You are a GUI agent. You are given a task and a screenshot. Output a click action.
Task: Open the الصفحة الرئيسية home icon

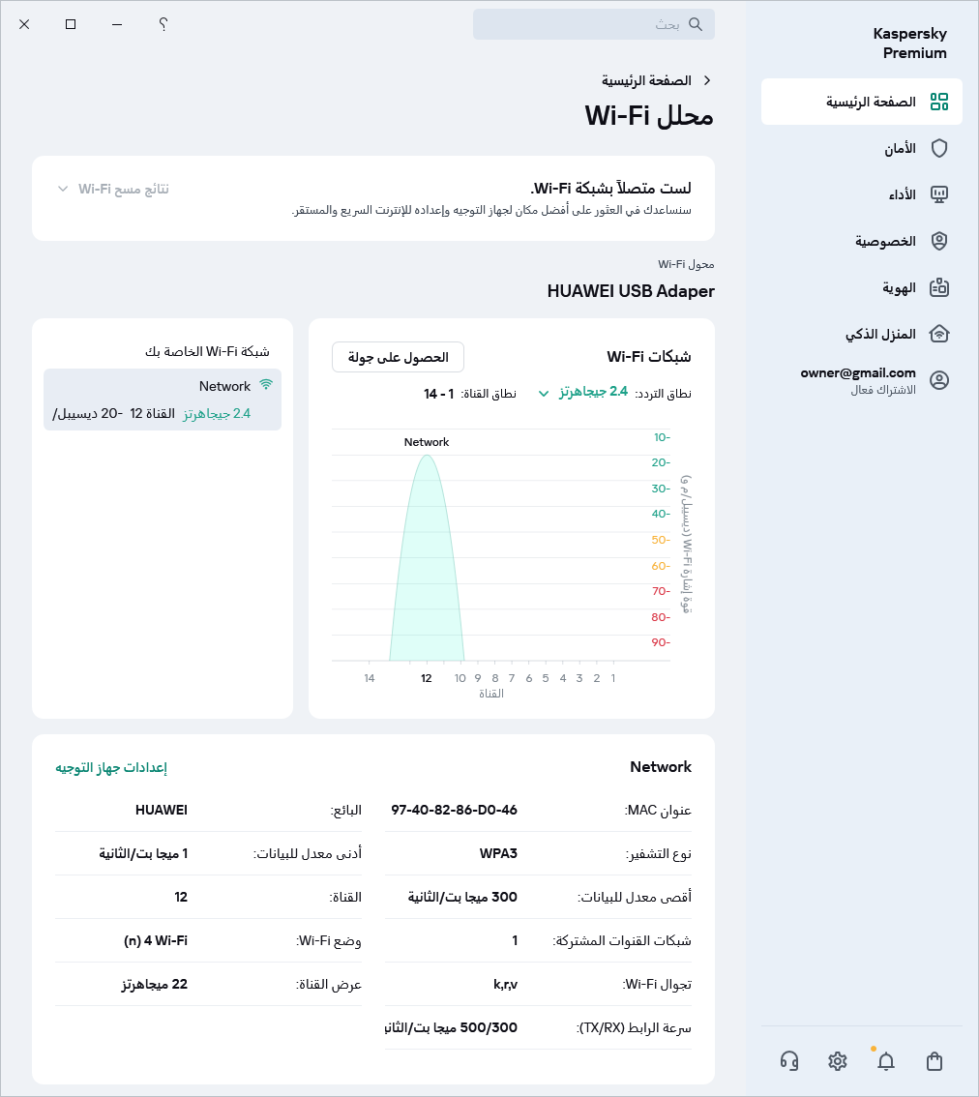click(939, 101)
